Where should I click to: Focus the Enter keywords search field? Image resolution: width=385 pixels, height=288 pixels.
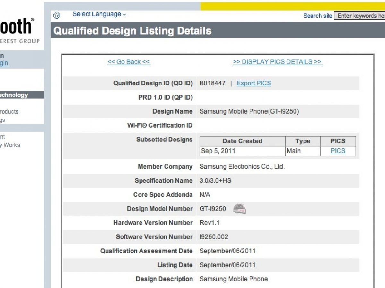359,16
